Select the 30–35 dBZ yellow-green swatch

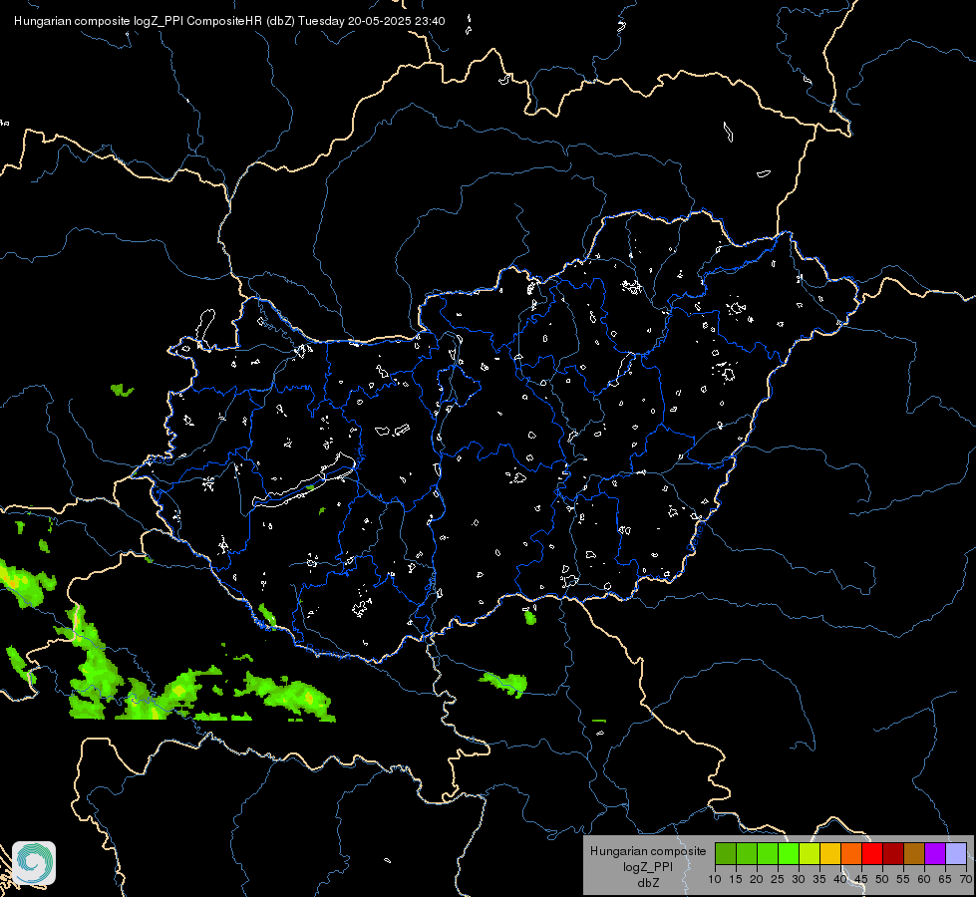(810, 853)
